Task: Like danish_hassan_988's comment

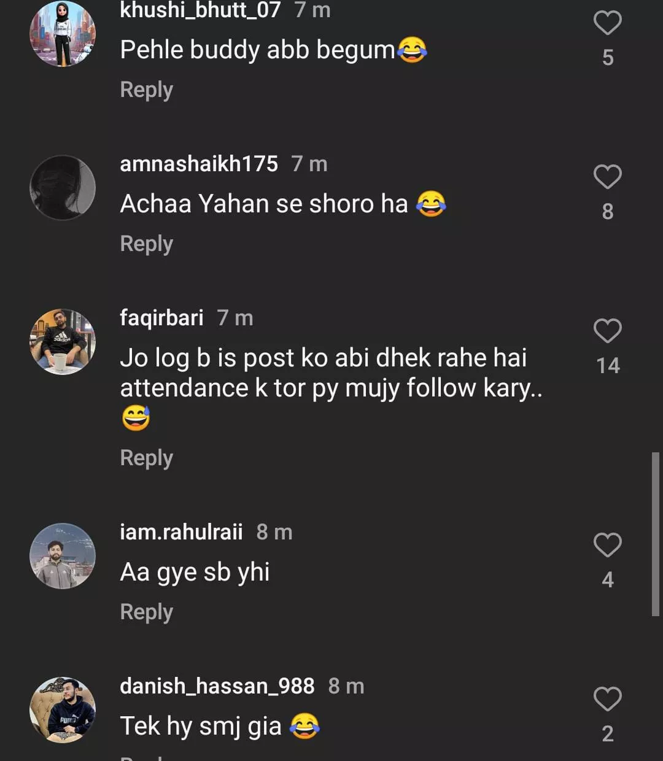Action: [x=607, y=700]
